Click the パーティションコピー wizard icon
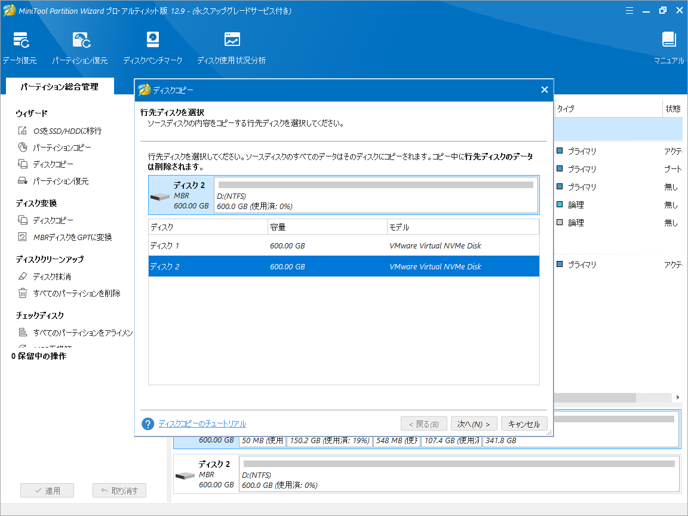The width and height of the screenshot is (688, 516). 22,148
